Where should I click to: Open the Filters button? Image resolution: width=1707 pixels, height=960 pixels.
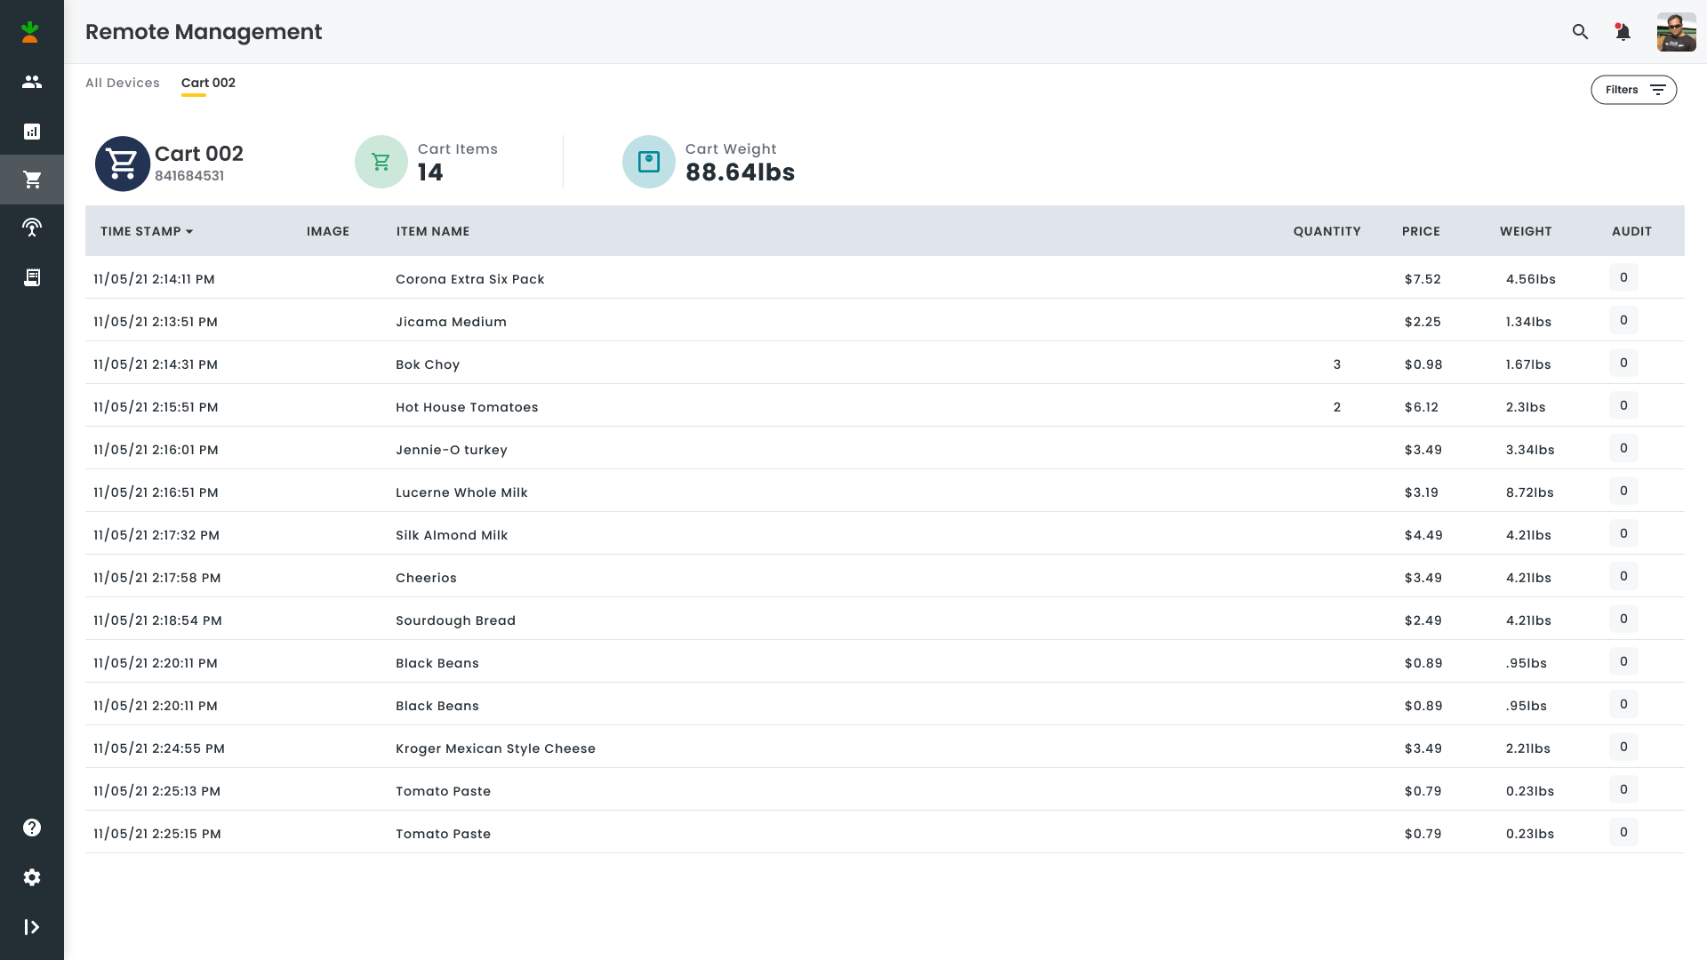(1633, 90)
